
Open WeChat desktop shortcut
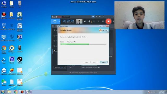tap(4, 83)
